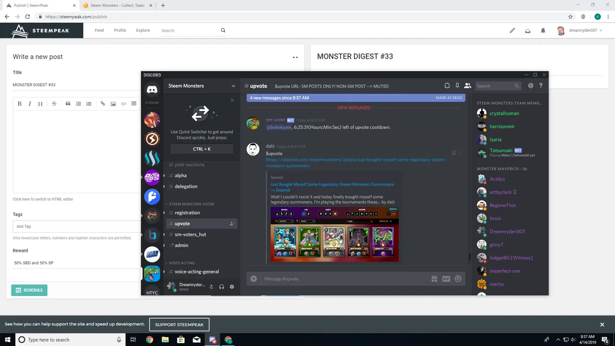Insert an image in the post editor
This screenshot has width=615, height=346.
pos(113,104)
